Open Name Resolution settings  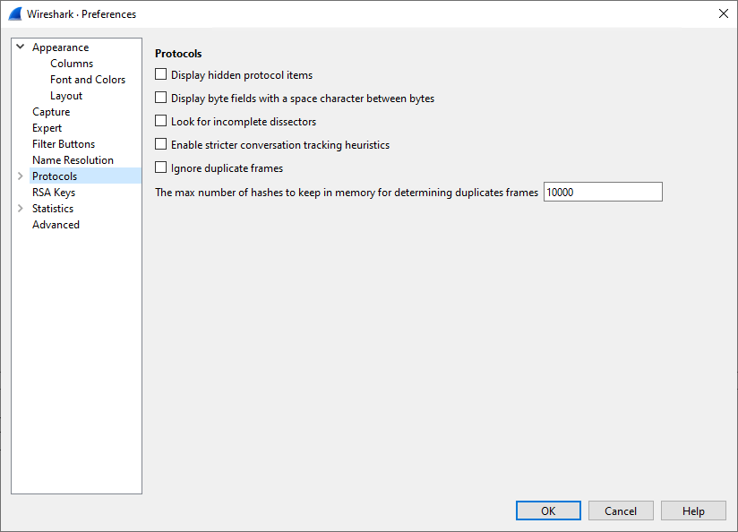[x=73, y=160]
